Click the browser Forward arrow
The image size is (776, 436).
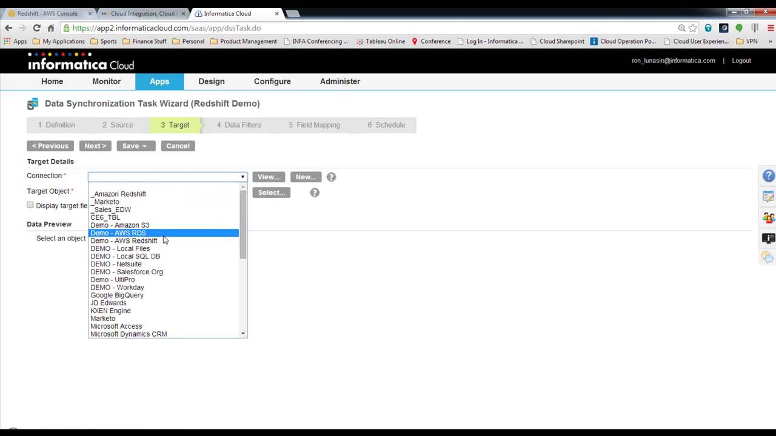point(22,28)
